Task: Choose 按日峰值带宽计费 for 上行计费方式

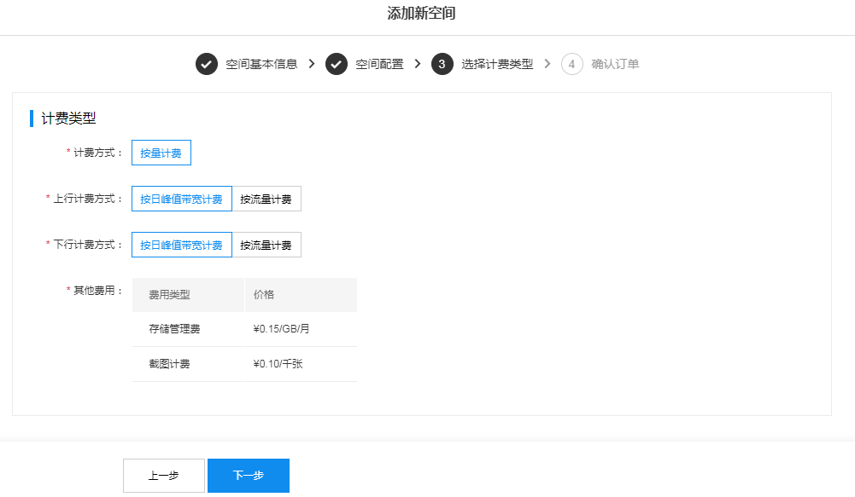Action: (182, 199)
